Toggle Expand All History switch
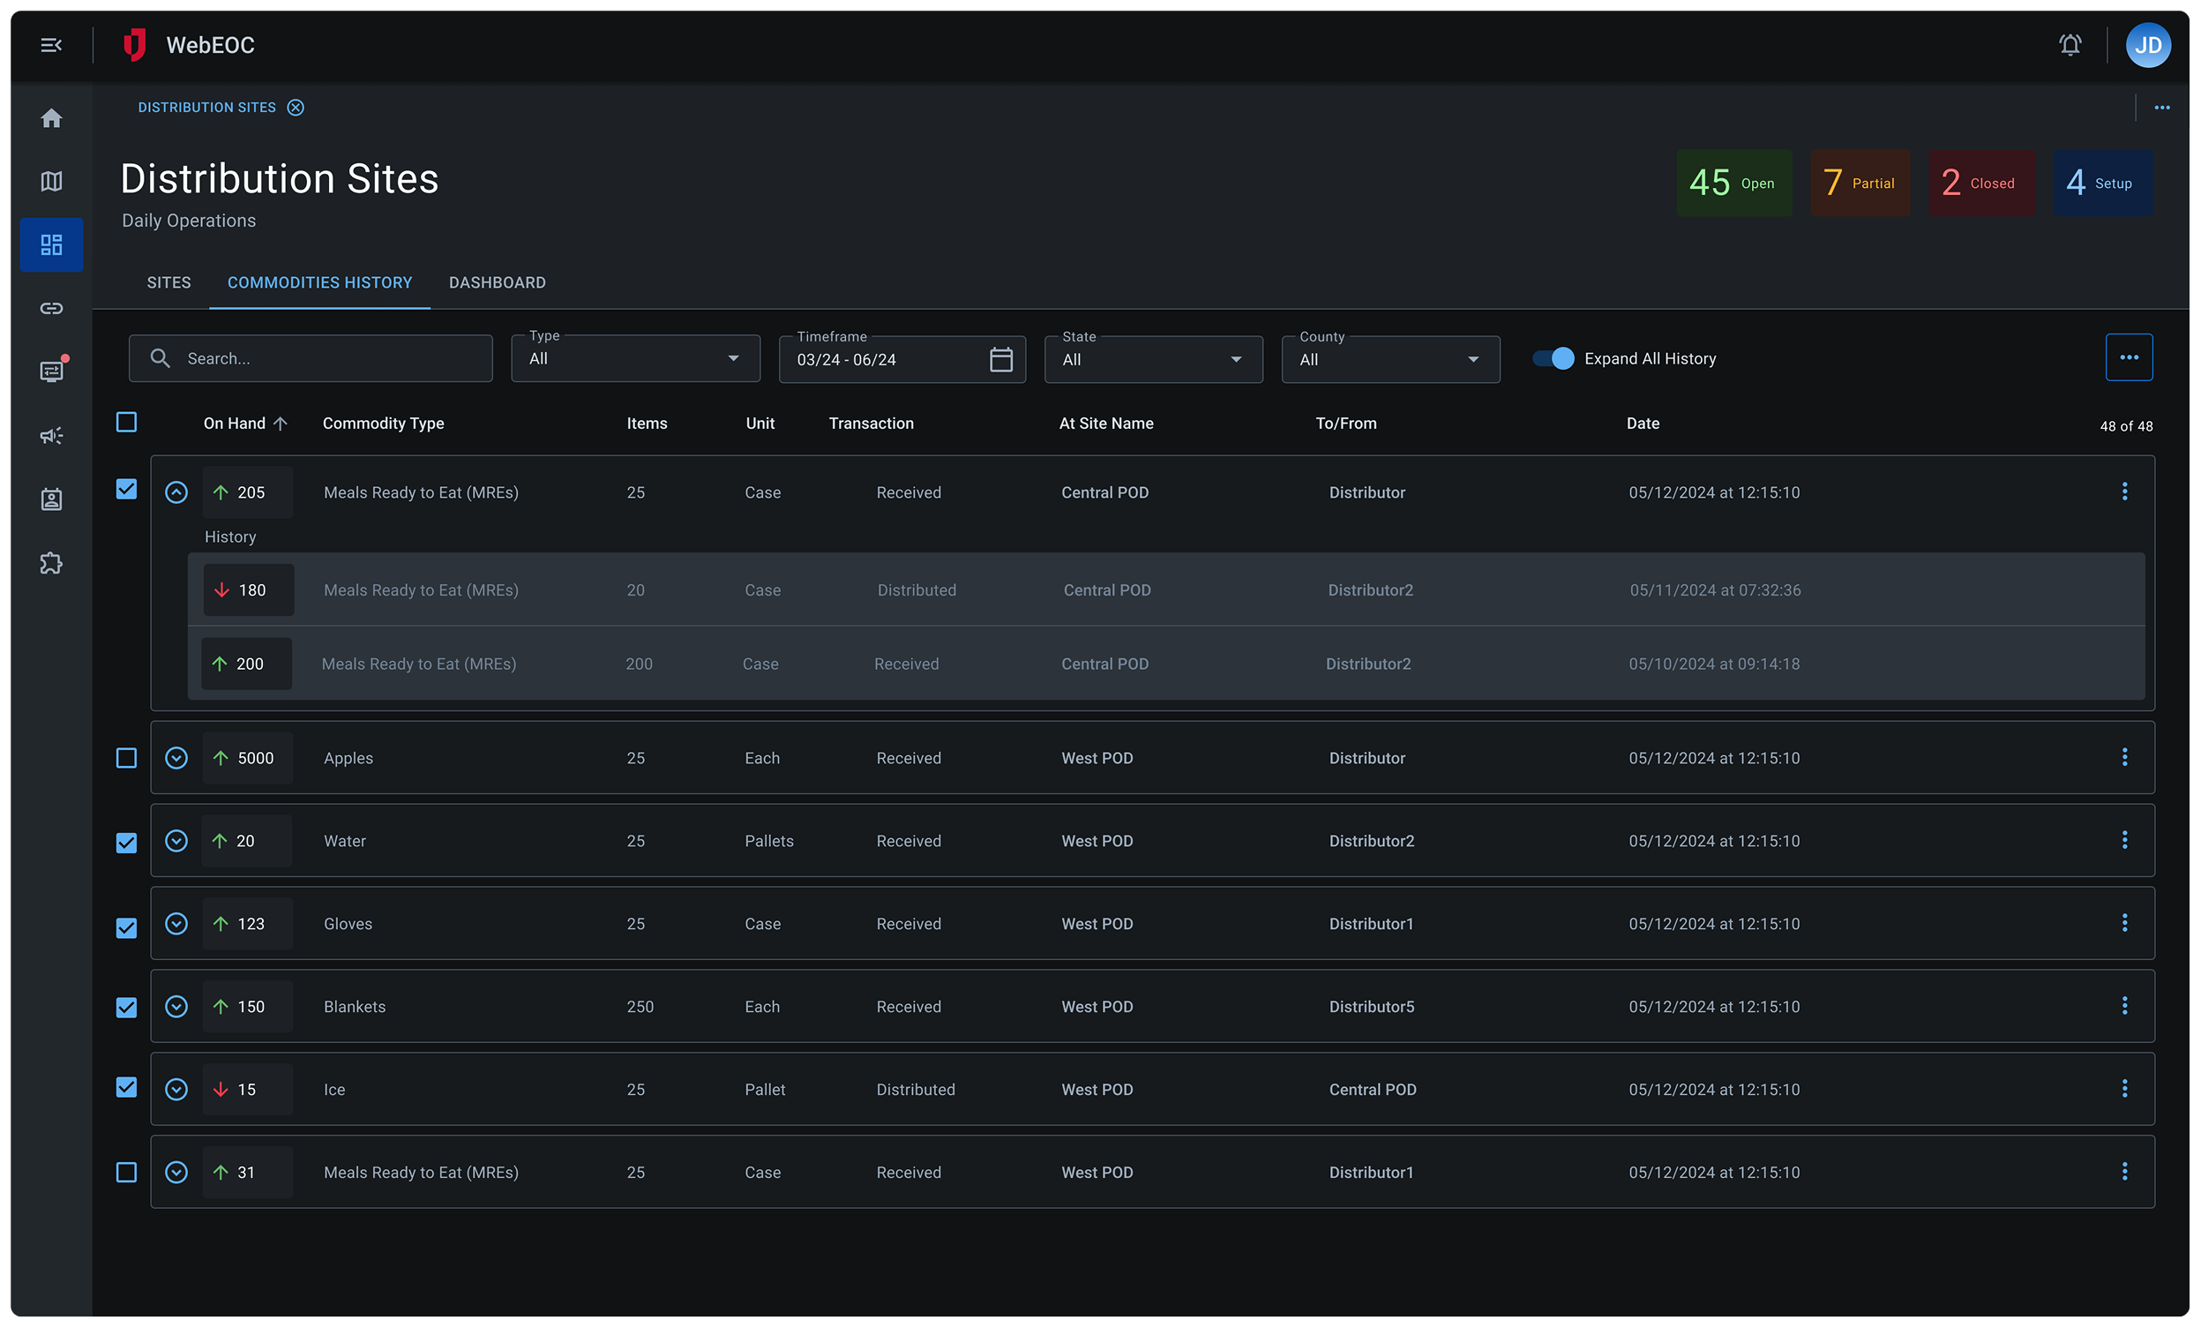 pos(1553,358)
